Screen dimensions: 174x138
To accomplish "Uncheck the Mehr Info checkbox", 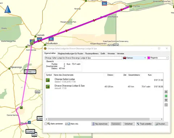I will point(66,124).
